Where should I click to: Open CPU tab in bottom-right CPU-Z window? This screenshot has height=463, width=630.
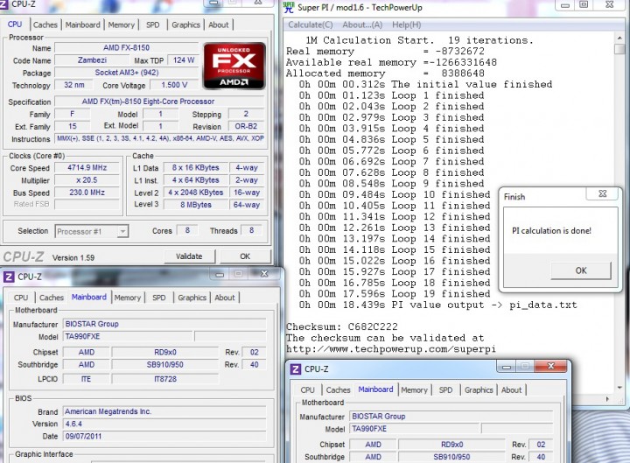[x=307, y=390]
